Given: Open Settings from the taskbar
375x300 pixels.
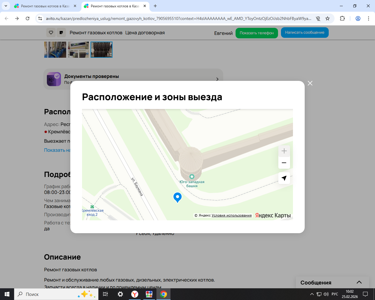Looking at the screenshot, I should click(x=120, y=294).
